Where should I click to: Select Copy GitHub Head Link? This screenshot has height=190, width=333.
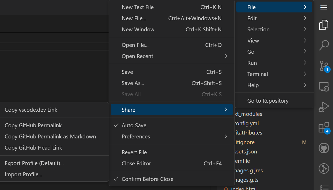tap(54, 148)
